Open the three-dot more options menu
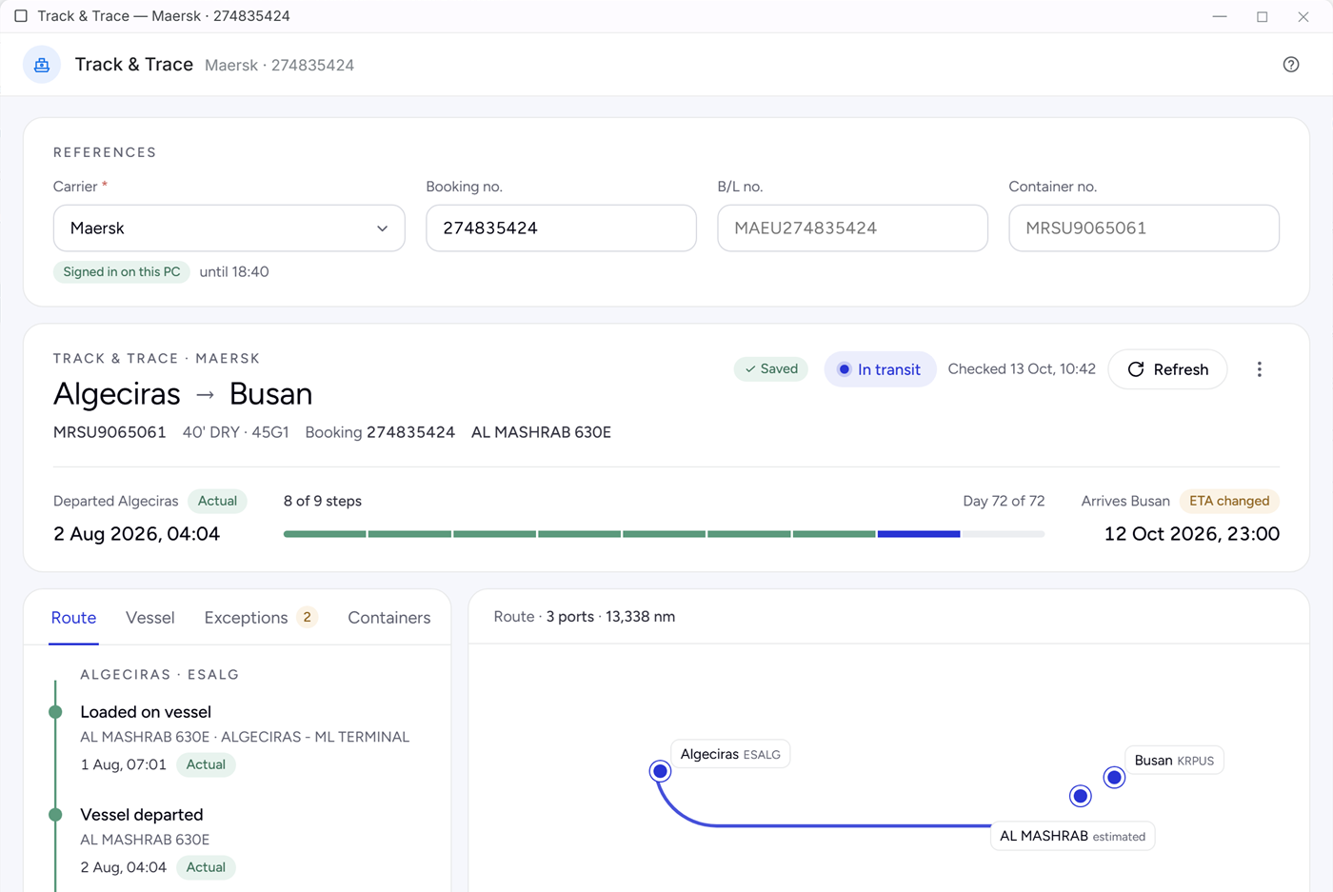The width and height of the screenshot is (1333, 892). pyautogui.click(x=1259, y=369)
